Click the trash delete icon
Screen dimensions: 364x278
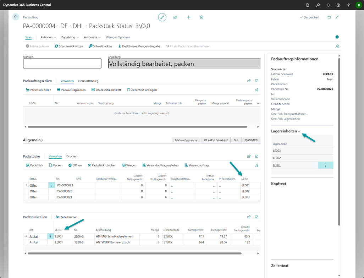click(202, 17)
